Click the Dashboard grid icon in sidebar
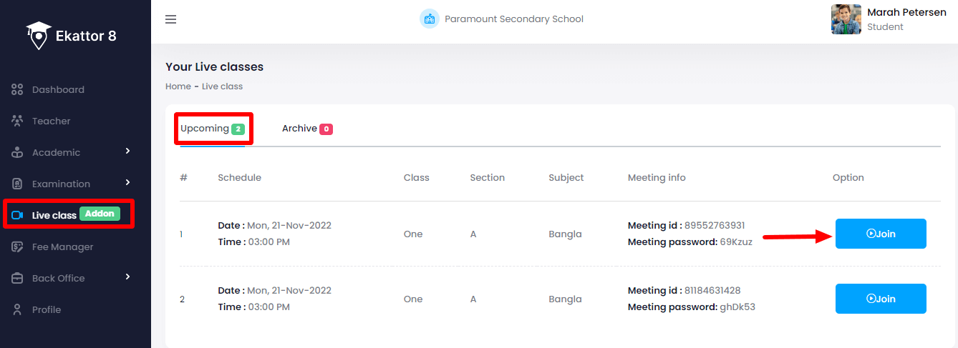The image size is (958, 348). click(18, 90)
